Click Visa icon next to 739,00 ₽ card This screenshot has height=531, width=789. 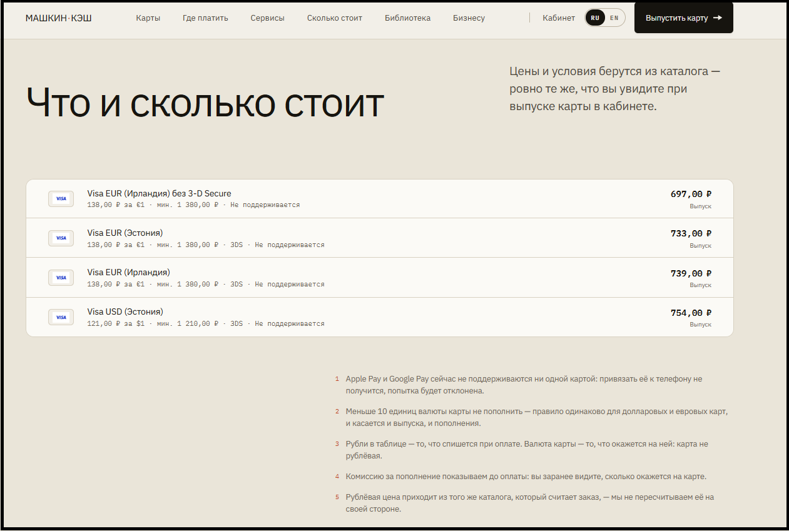(x=61, y=278)
